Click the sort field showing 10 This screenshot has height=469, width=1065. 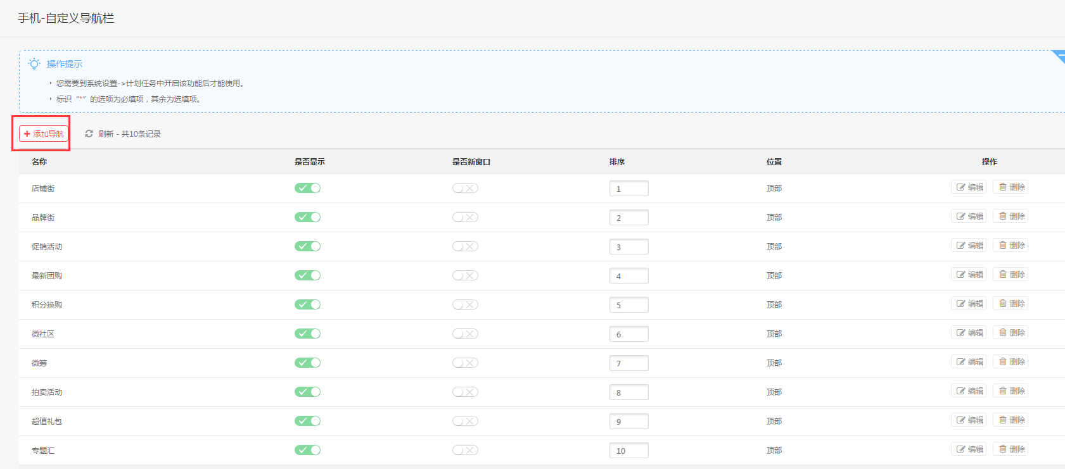628,451
